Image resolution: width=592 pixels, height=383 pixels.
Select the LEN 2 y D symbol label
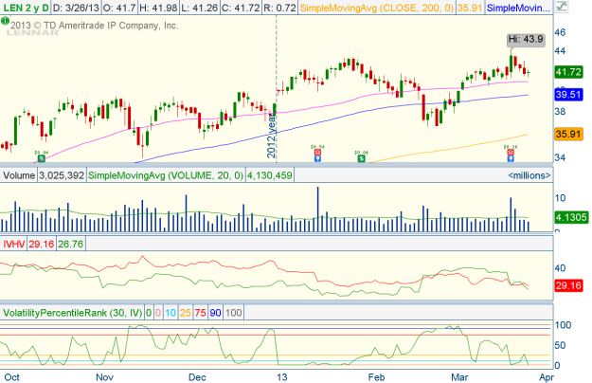pyautogui.click(x=27, y=8)
